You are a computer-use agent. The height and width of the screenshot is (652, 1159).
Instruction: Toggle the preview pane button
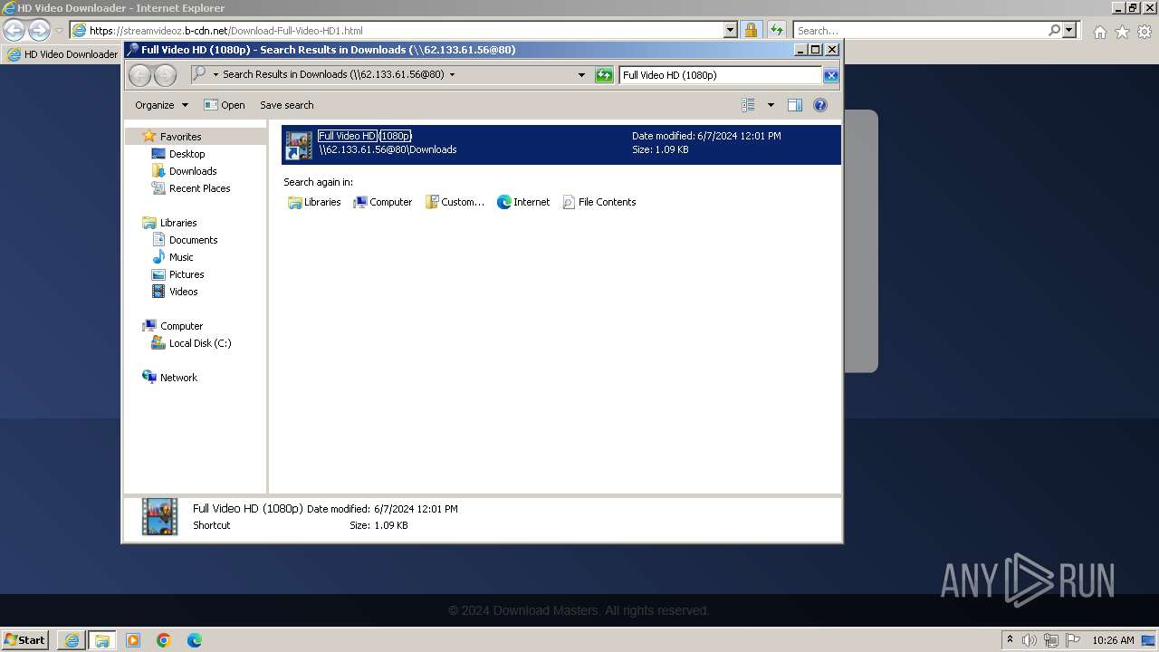pos(795,105)
